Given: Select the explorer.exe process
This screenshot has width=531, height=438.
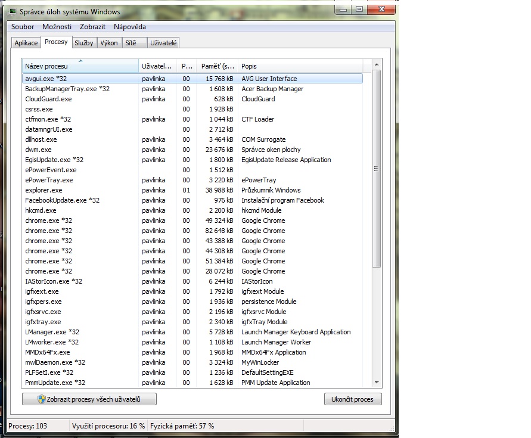Looking at the screenshot, I should (x=192, y=190).
